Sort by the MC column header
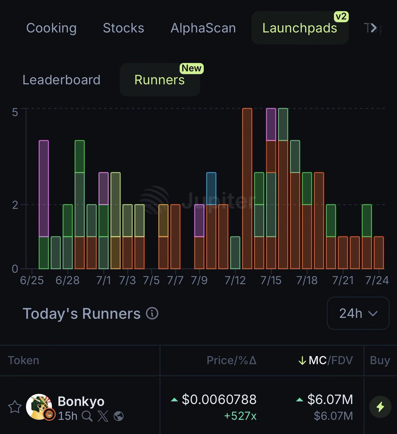The width and height of the screenshot is (397, 434). (318, 360)
